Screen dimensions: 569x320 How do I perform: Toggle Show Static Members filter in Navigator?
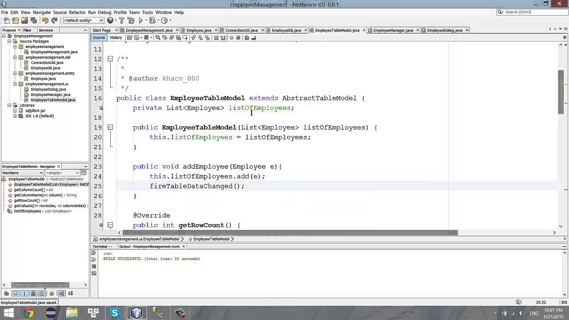tap(24, 293)
